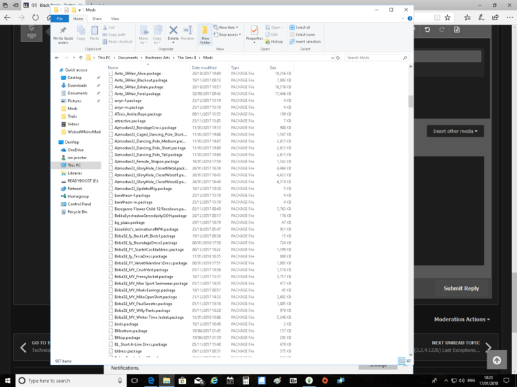Check the box for arryn-f.package

point(111,101)
